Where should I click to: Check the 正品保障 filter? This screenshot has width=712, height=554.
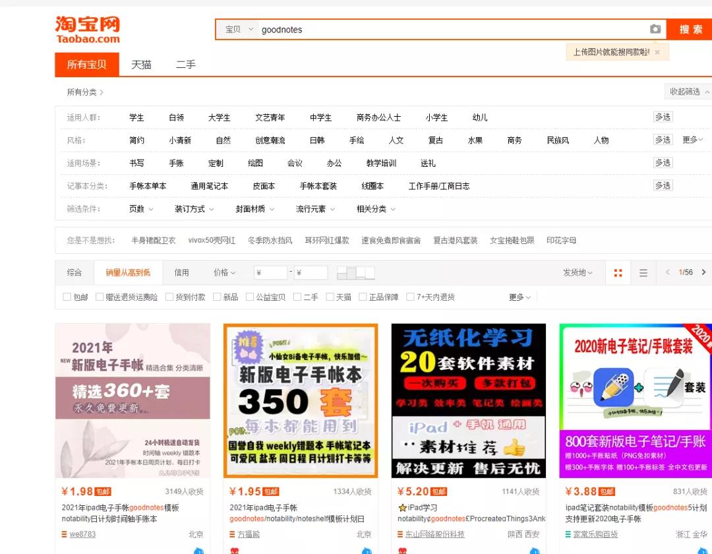(x=363, y=297)
